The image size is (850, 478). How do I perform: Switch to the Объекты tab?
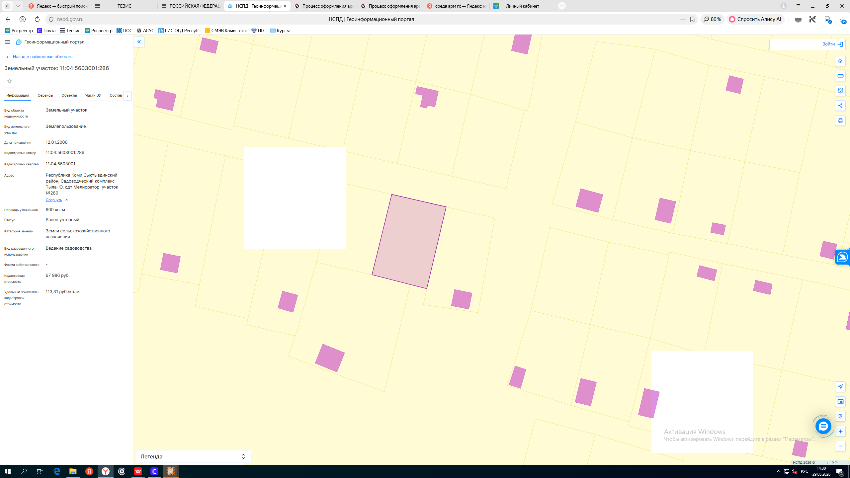point(69,96)
